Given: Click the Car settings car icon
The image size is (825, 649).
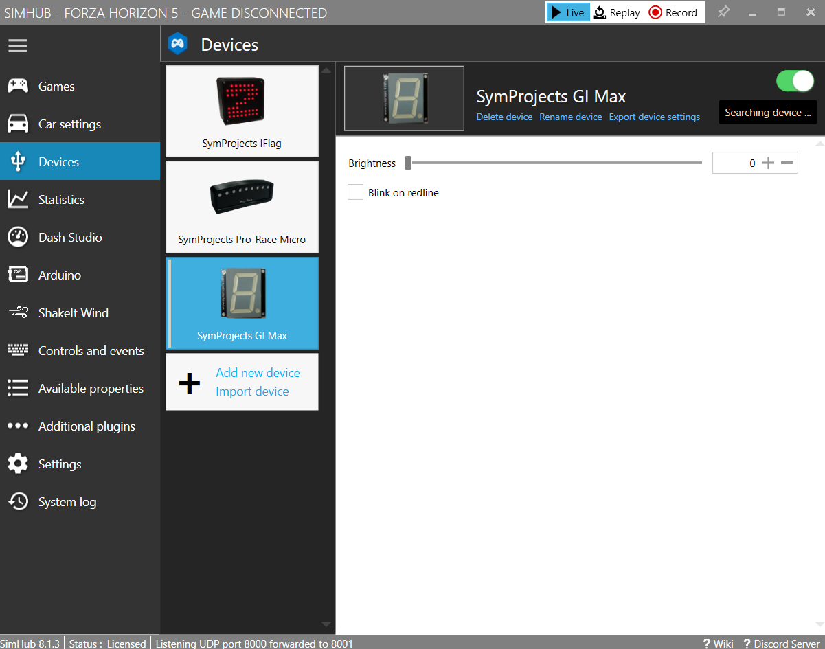Looking at the screenshot, I should tap(18, 124).
